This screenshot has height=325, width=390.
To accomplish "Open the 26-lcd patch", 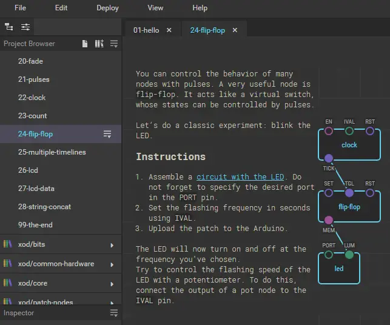I will (61, 170).
